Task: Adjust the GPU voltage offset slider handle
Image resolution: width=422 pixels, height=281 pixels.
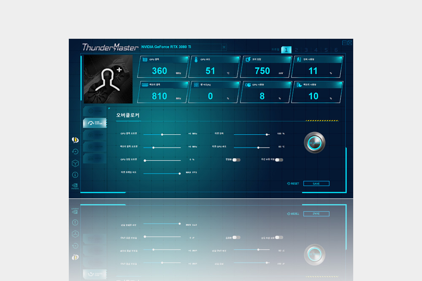Action: [145, 161]
